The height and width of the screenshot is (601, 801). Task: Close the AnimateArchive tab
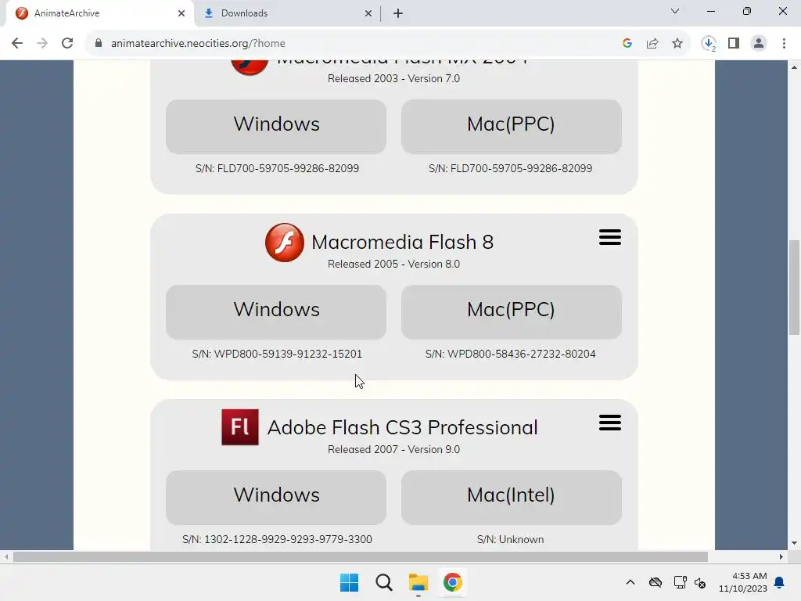pos(181,13)
